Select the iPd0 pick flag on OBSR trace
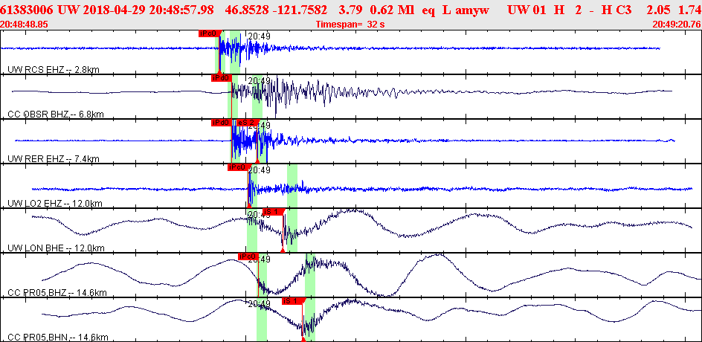This screenshot has height=342, width=702. (x=222, y=78)
